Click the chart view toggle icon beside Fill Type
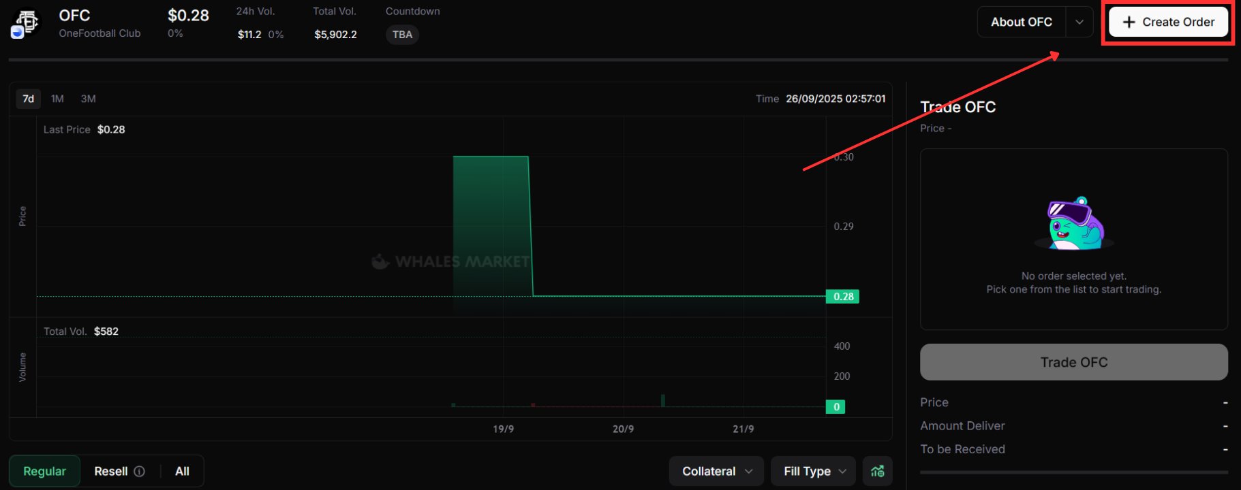1241x490 pixels. click(878, 471)
